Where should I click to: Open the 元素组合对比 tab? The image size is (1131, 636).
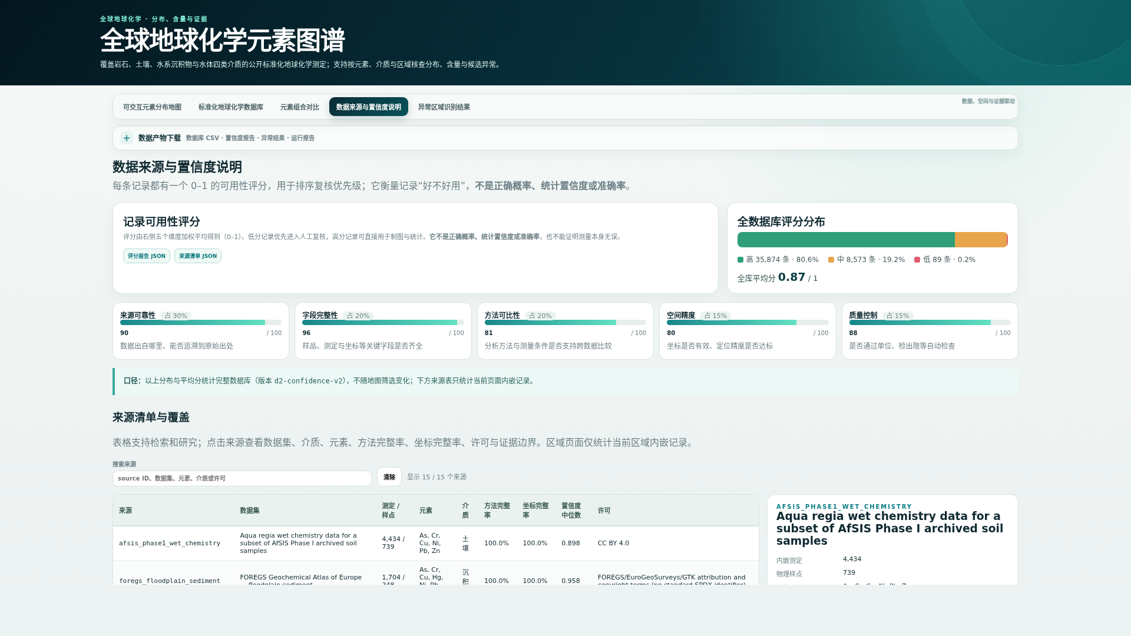pos(300,107)
